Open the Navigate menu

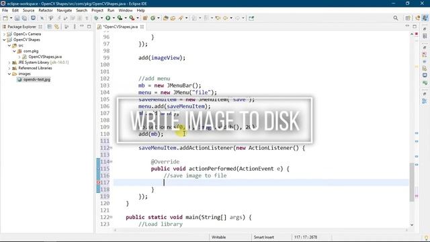pos(64,11)
